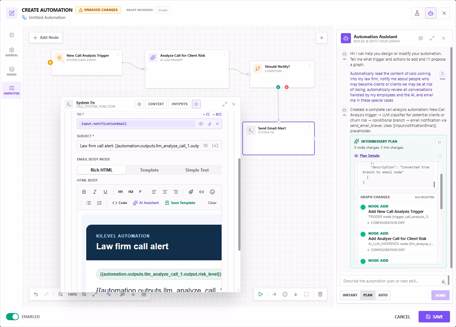456x327 pixels.
Task: Insert a numbered list in HTML body
Action: [x=99, y=203]
